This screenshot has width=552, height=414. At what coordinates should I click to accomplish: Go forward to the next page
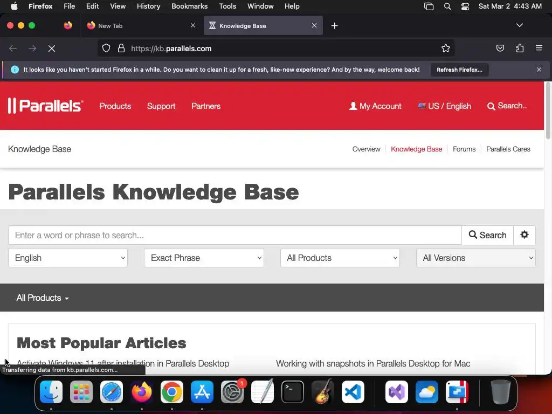pos(32,49)
